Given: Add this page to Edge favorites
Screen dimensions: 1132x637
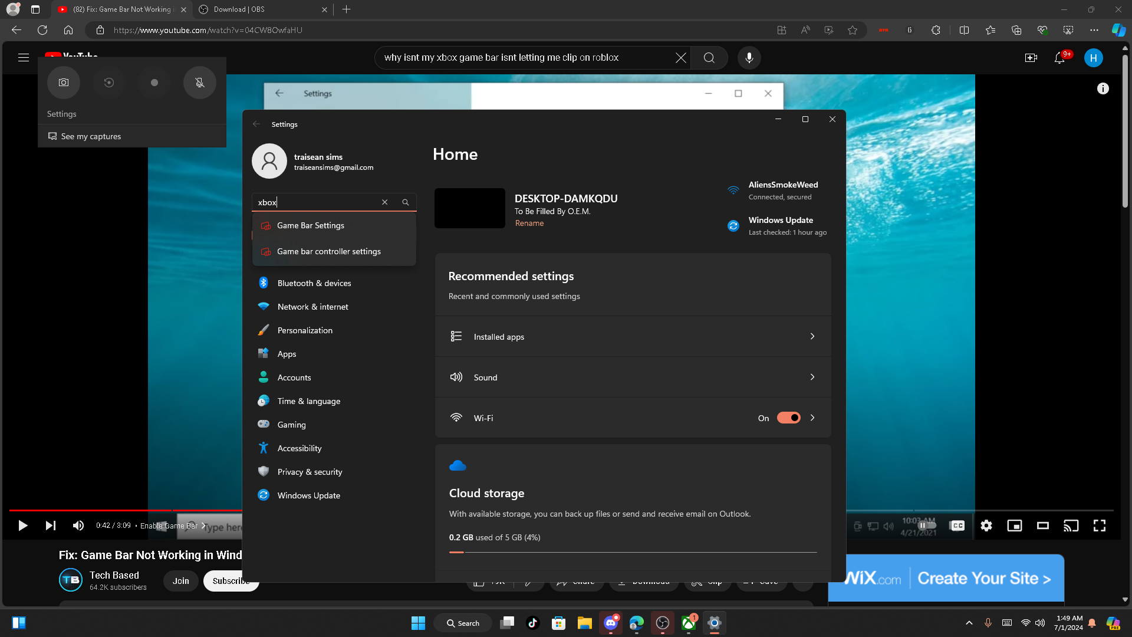Looking at the screenshot, I should coord(853,30).
